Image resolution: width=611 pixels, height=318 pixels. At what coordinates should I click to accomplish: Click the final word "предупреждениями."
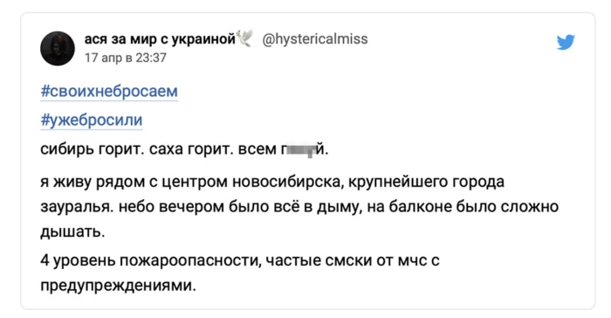click(119, 286)
